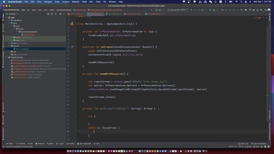274x154 pixels.
Task: Click the Git push arrow icon
Action: [x=234, y=10]
